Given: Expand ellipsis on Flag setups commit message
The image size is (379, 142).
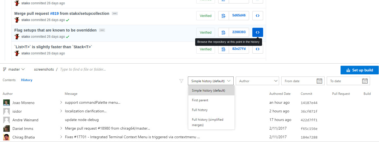Looking at the screenshot, I should click(102, 30).
